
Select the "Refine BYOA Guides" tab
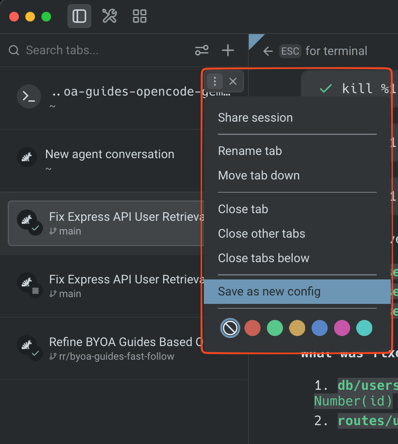pos(121,347)
